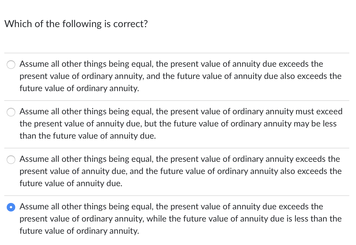Click the question text 'Which of the following is correct?'
This screenshot has width=356, height=245.
pos(76,24)
